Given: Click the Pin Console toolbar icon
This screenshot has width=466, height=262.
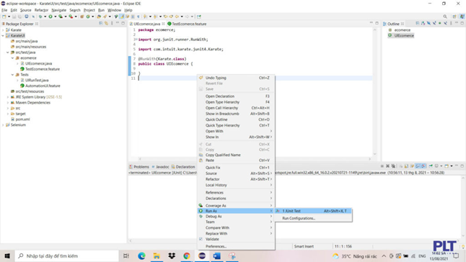Looking at the screenshot, I should tap(431, 166).
